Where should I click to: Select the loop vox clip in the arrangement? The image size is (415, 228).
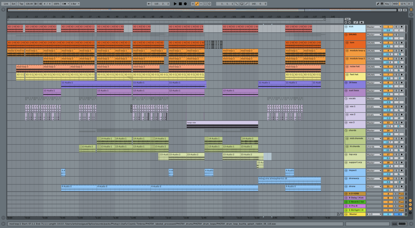point(222,122)
